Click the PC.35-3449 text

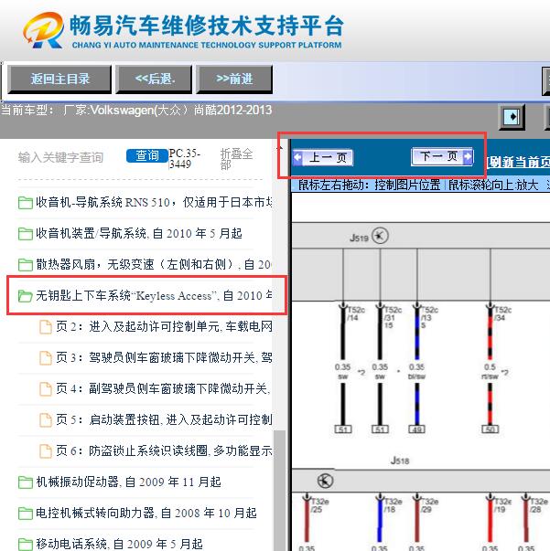point(184,158)
